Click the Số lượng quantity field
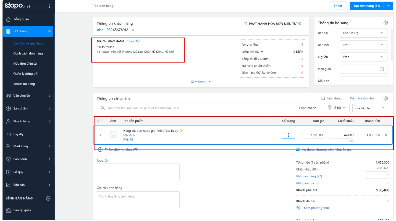The height and width of the screenshot is (221, 396). point(289,135)
